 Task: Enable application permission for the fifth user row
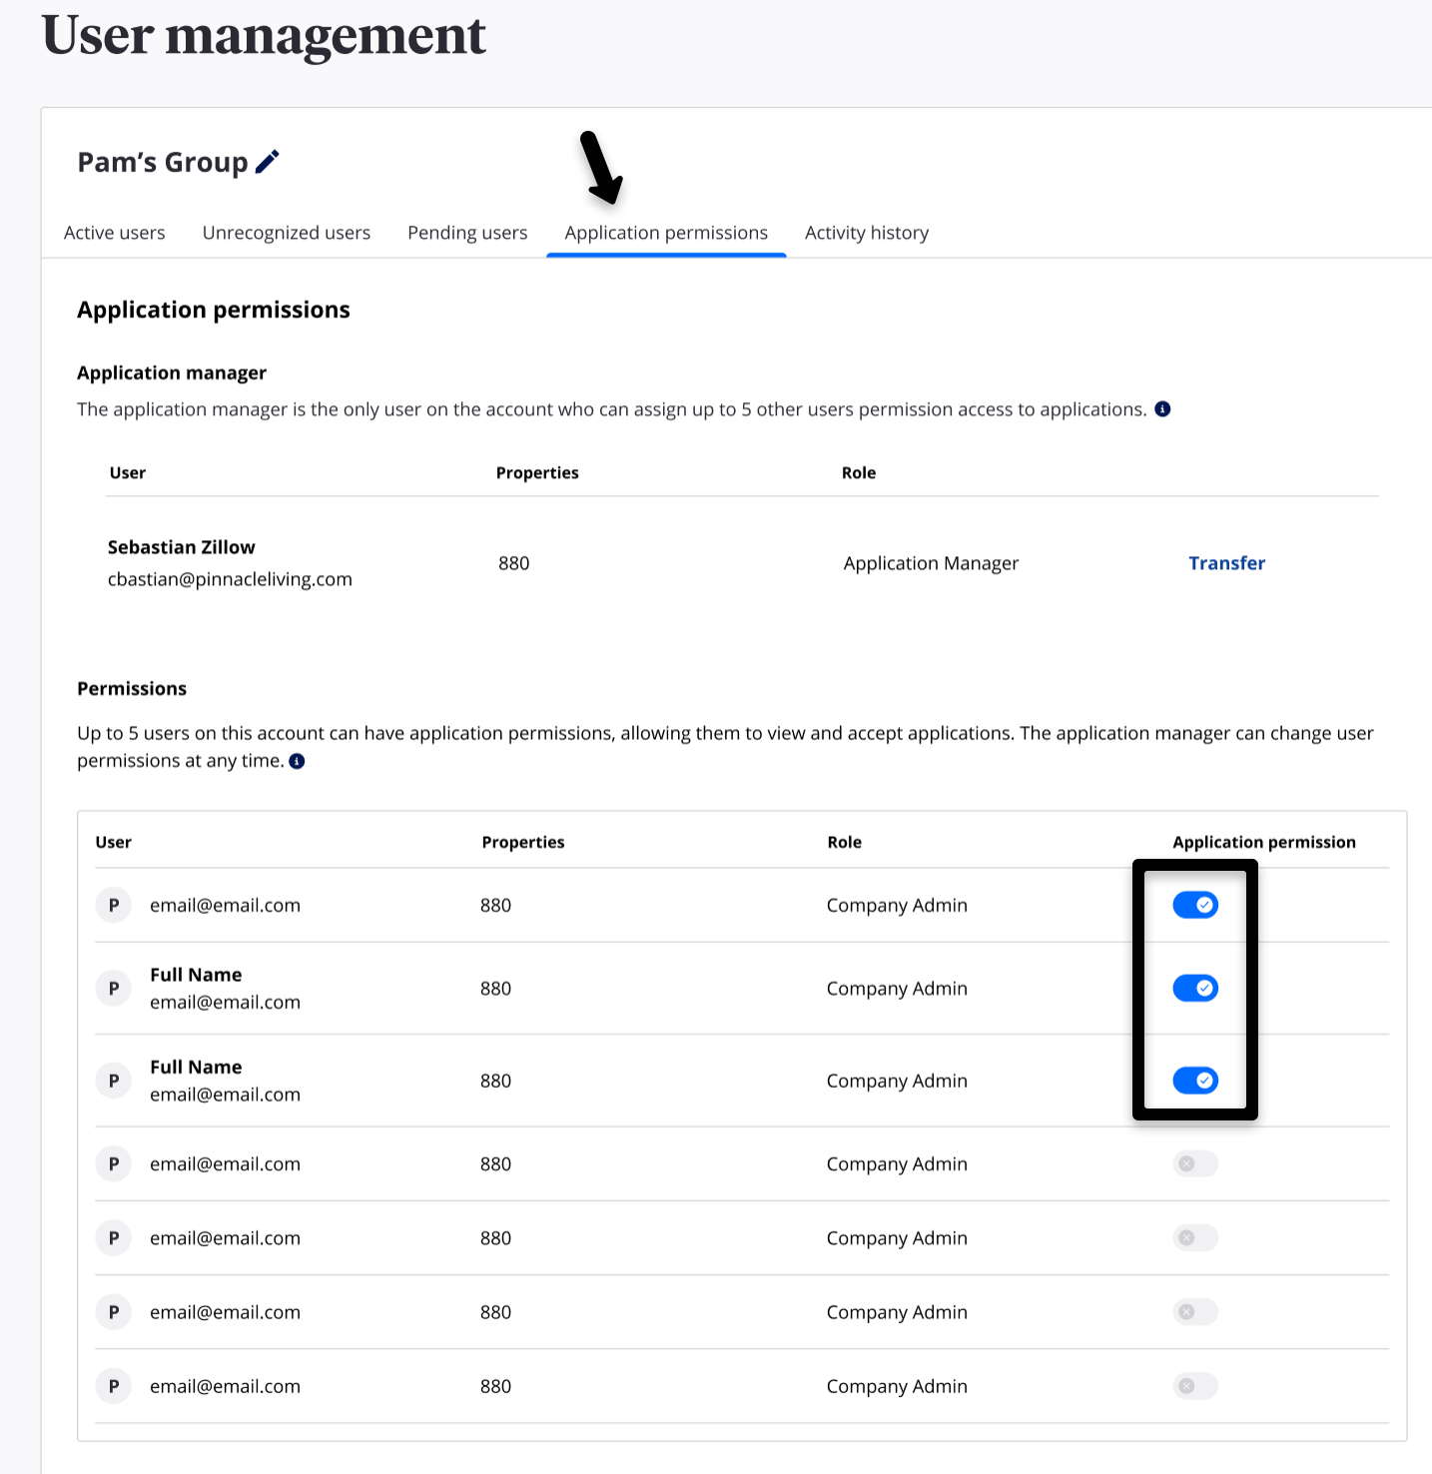(1194, 1237)
